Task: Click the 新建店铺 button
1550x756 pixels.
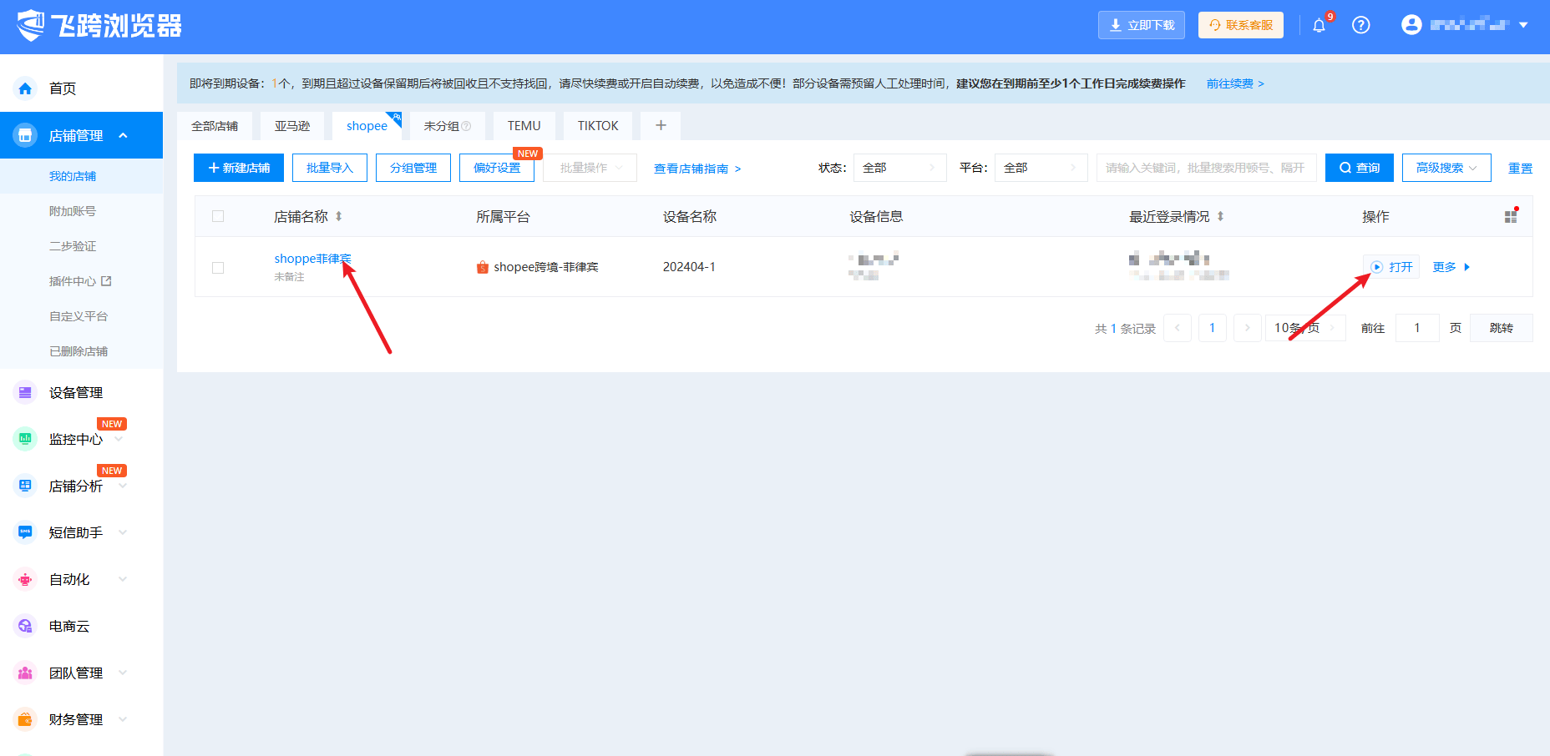Action: point(239,168)
